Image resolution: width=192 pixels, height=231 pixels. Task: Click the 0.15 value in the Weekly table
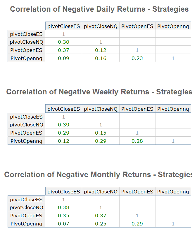point(101,133)
